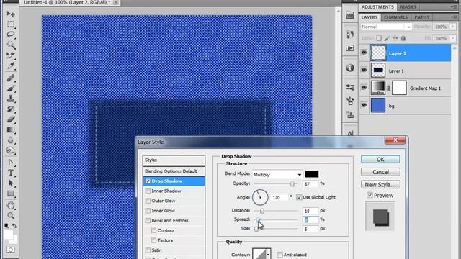The width and height of the screenshot is (461, 259).
Task: Select the Rectangular Marquee tool
Action: [x=11, y=24]
